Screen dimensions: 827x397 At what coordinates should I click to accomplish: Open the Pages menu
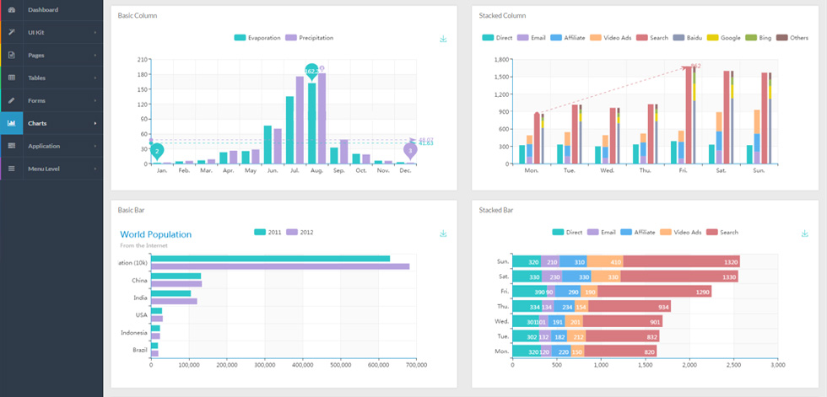point(51,56)
